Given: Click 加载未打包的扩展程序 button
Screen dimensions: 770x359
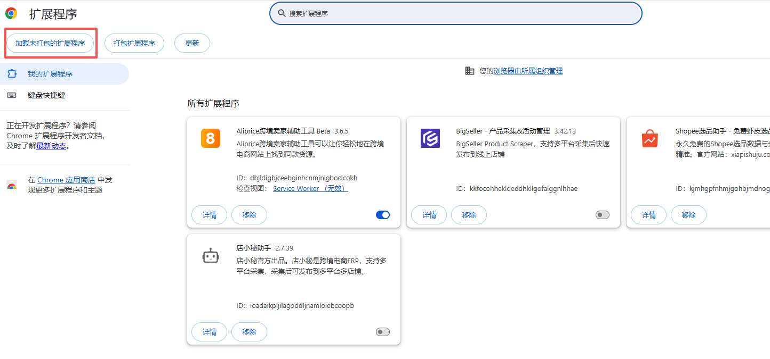Looking at the screenshot, I should [50, 43].
